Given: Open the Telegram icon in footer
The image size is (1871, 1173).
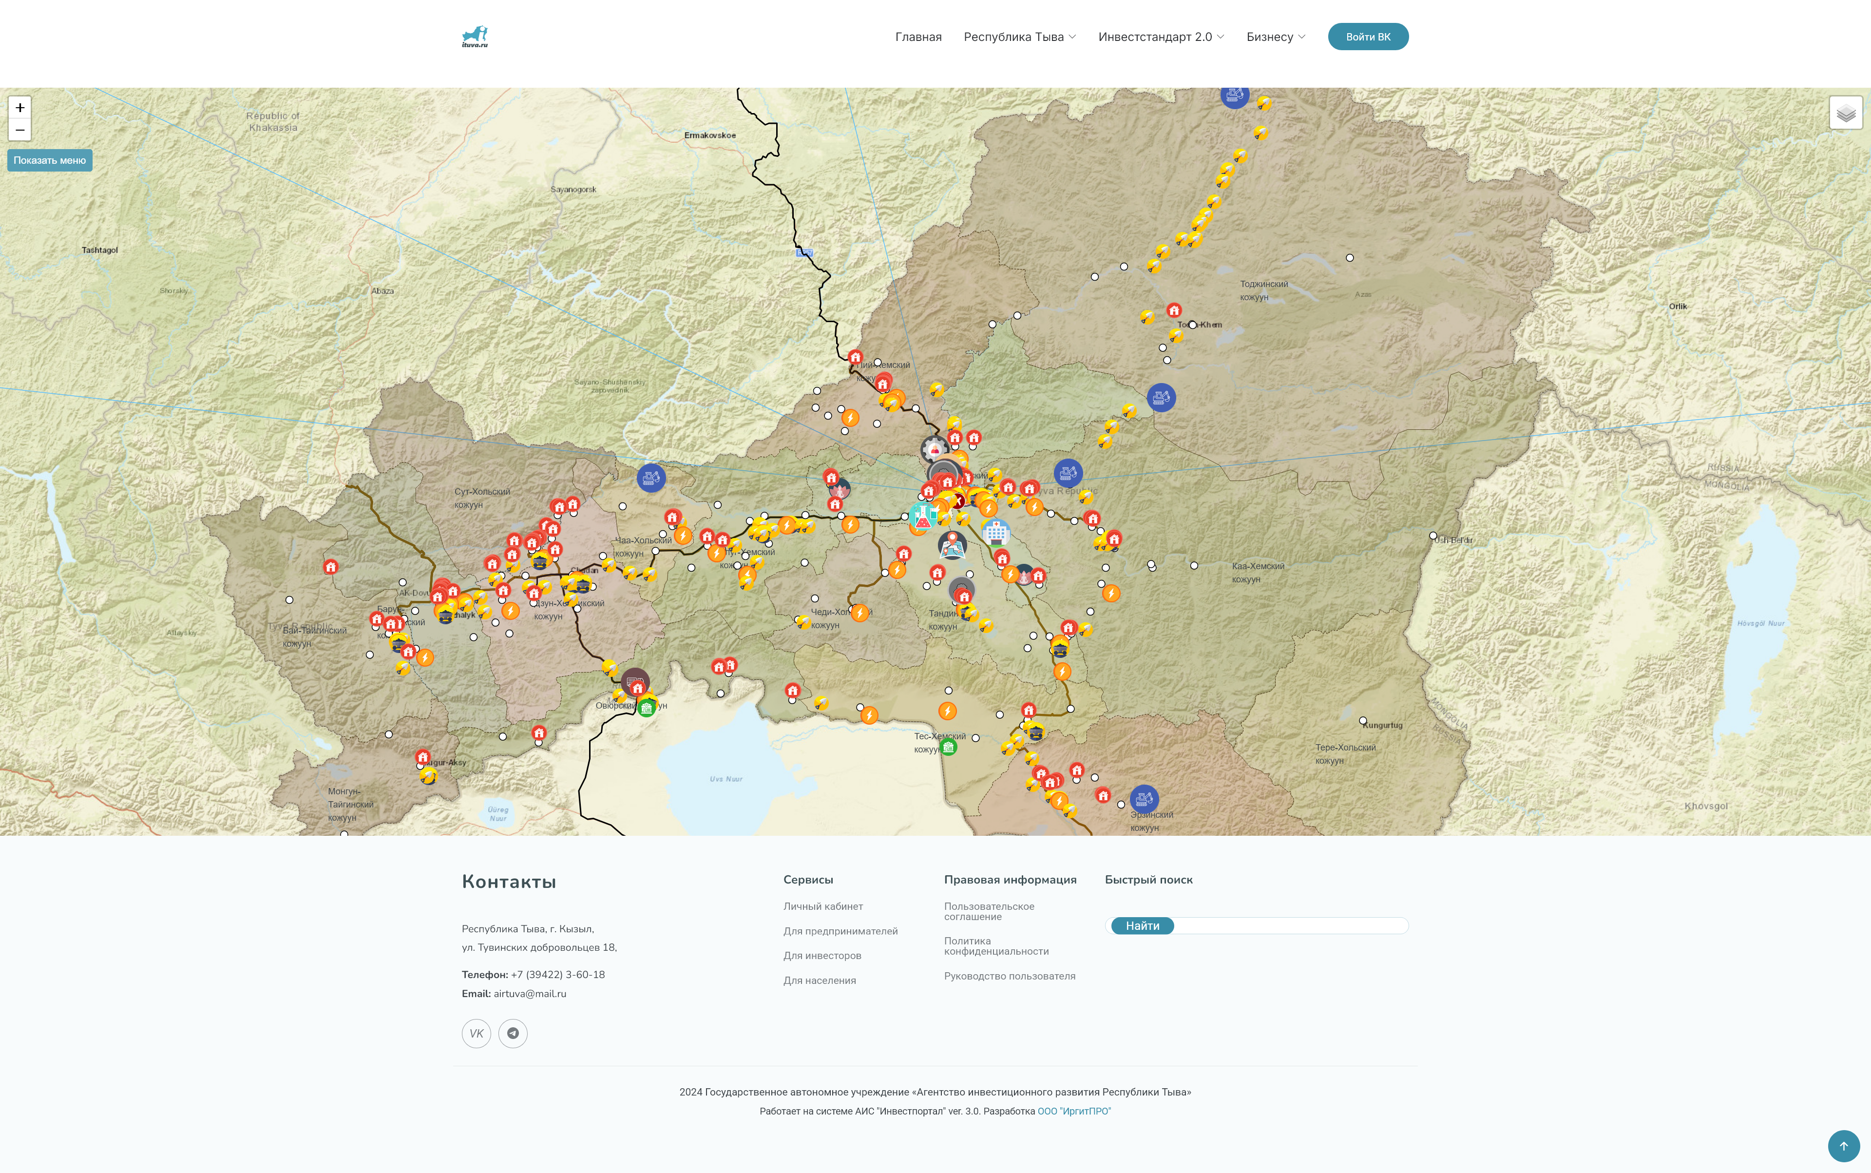Looking at the screenshot, I should click(514, 1033).
